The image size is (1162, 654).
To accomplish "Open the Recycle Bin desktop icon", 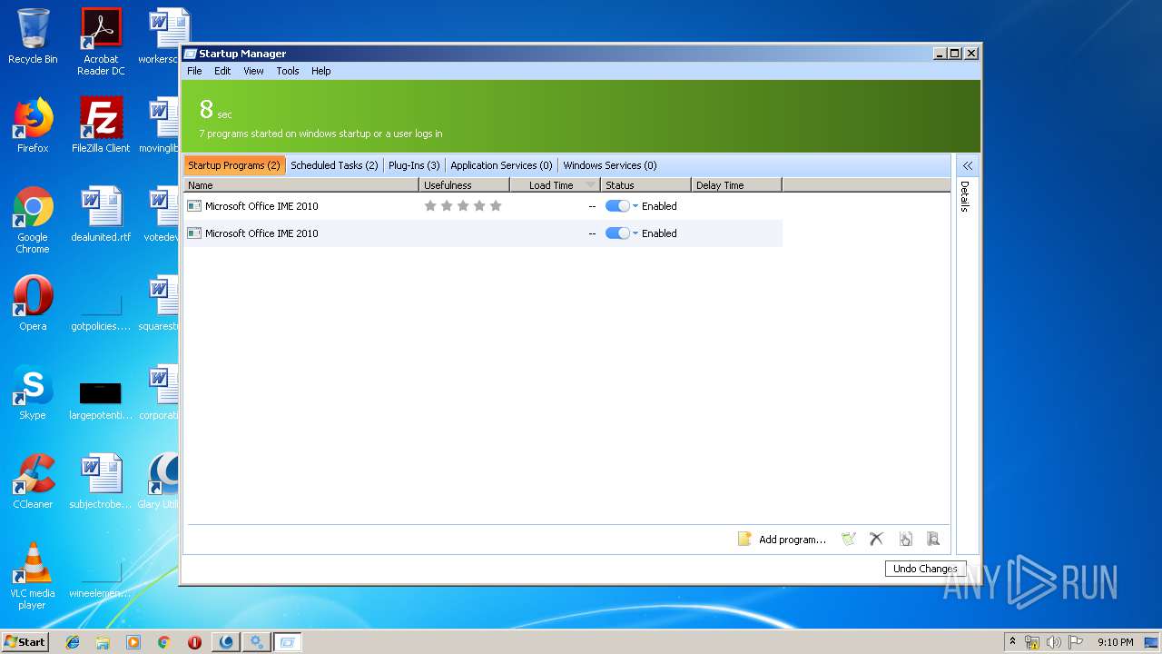I will click(x=33, y=36).
